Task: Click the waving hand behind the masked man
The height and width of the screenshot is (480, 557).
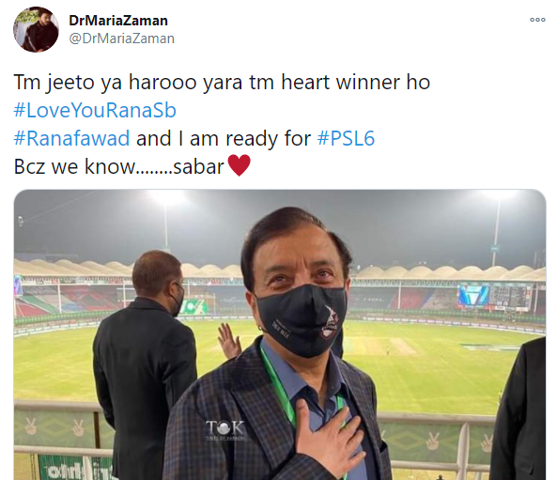Action: pos(229,342)
